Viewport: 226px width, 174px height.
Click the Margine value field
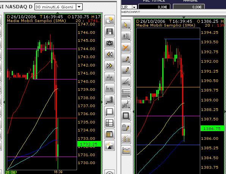189,7
